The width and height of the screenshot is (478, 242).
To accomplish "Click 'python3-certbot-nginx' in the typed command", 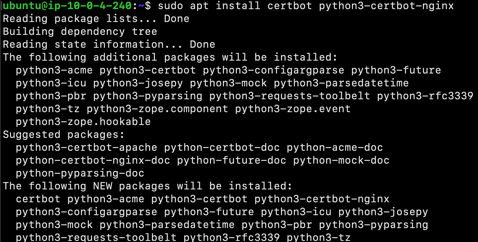I will tap(386, 6).
